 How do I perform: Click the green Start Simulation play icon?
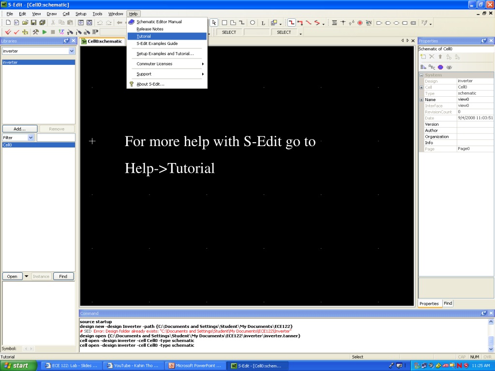(x=45, y=32)
